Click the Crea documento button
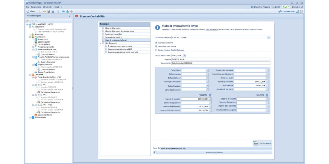329x164 pixels. click(262, 143)
